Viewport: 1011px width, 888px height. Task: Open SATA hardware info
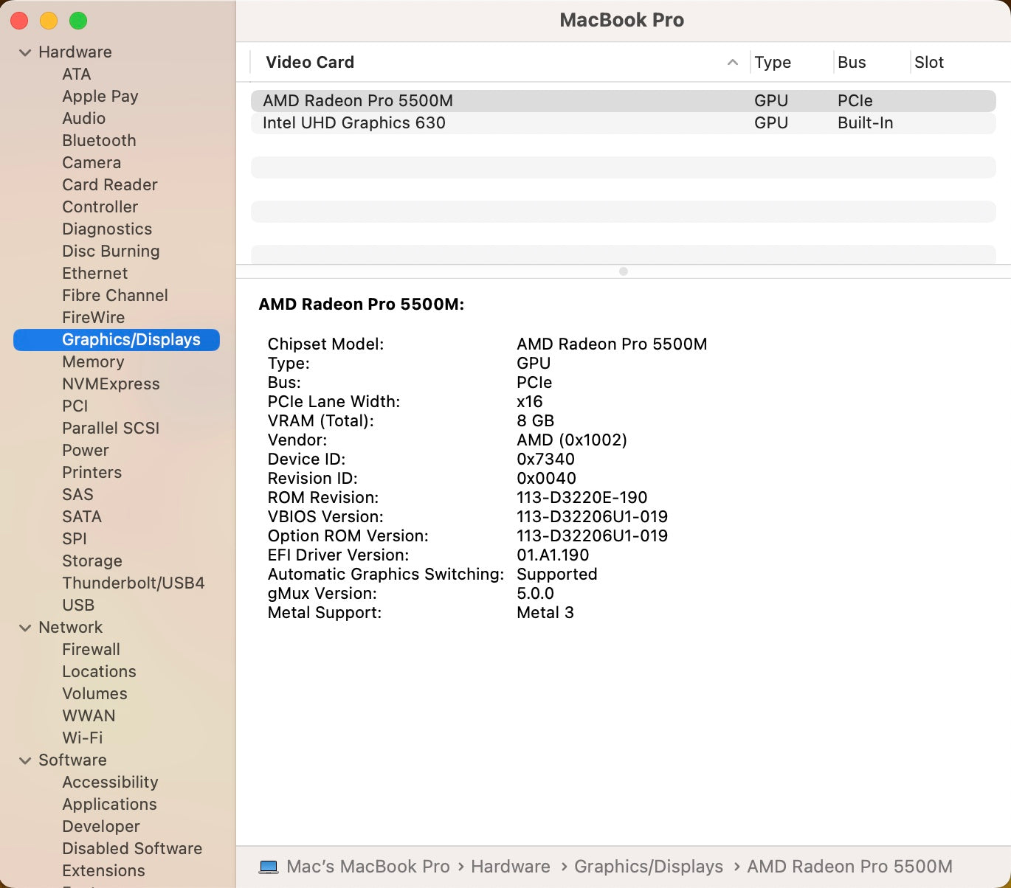82,517
